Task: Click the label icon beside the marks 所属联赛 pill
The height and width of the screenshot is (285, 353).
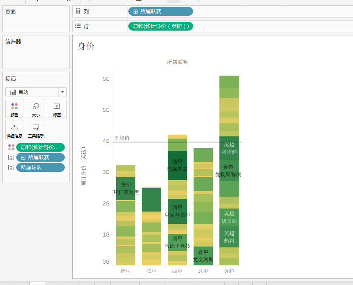Action: point(11,157)
